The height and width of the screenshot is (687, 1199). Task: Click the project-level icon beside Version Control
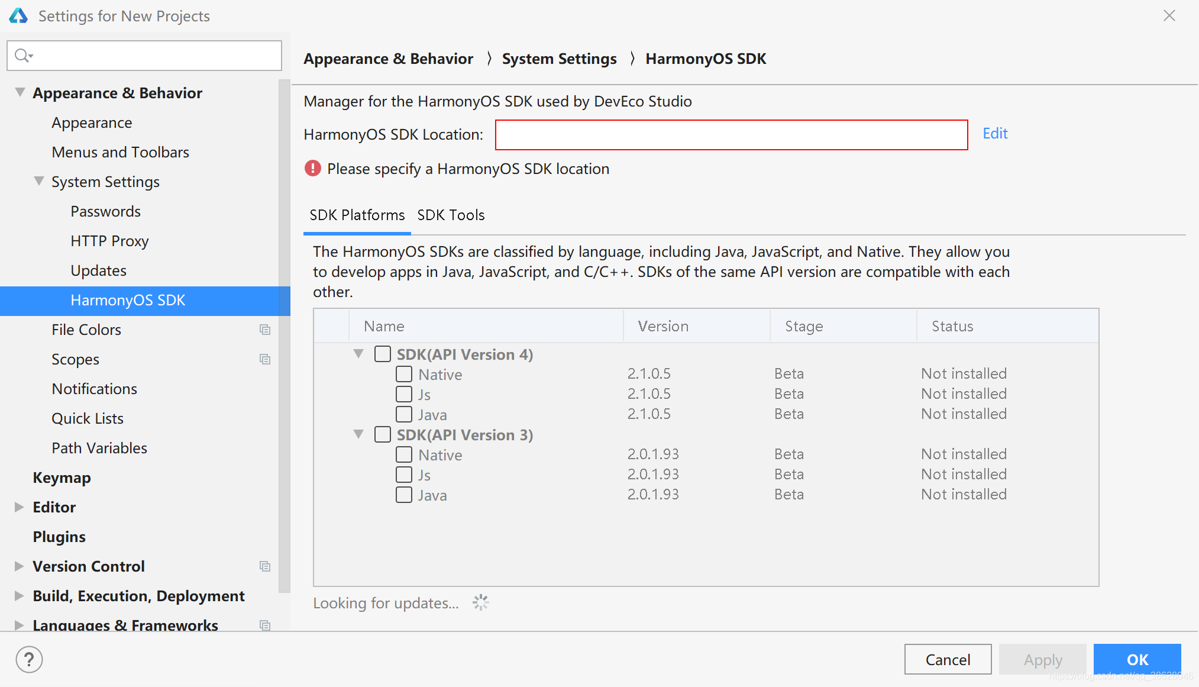(265, 566)
